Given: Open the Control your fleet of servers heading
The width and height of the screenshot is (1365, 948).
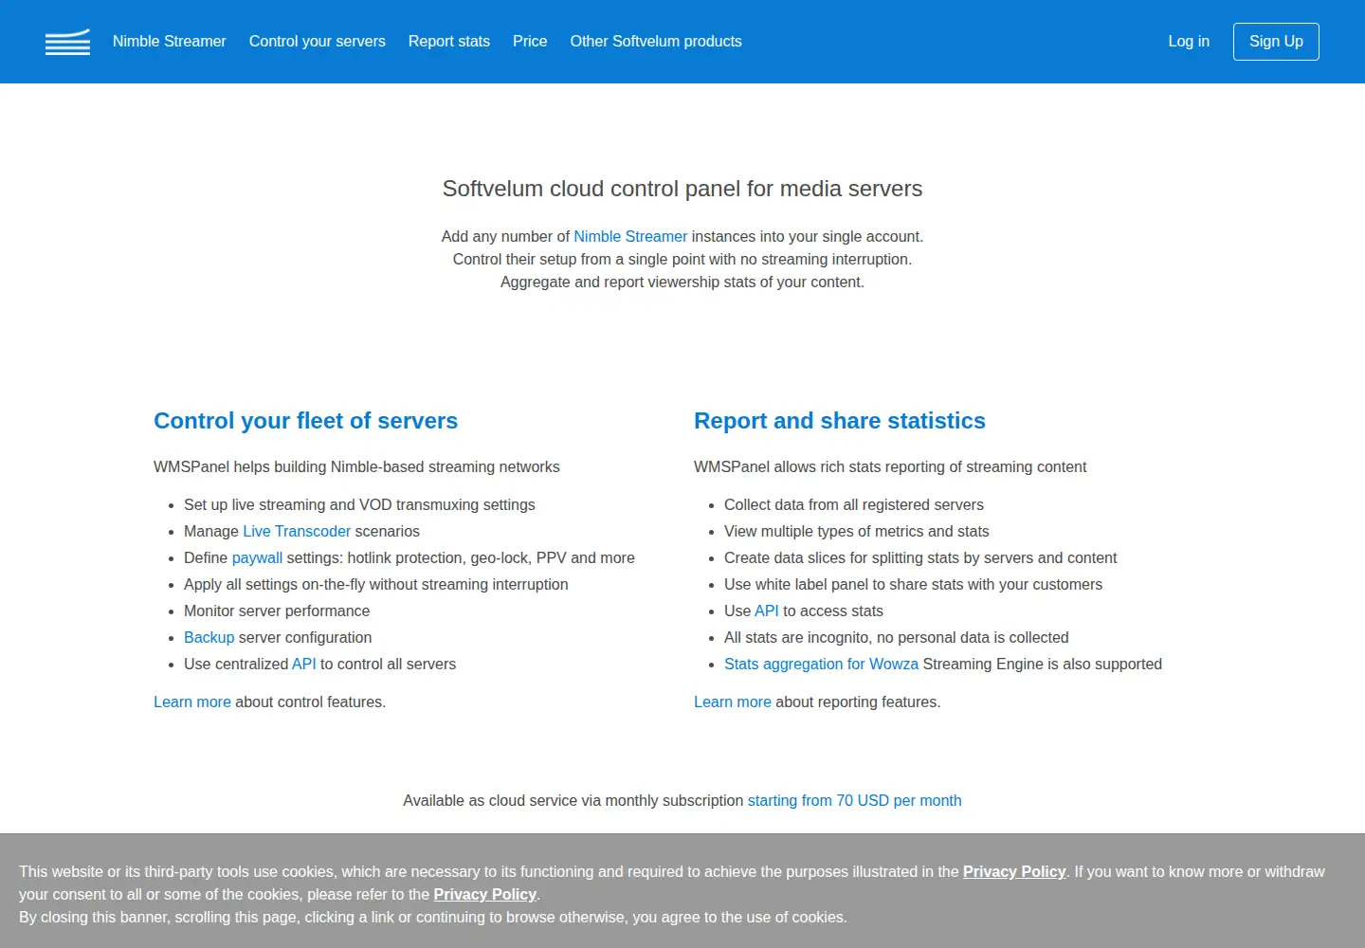Looking at the screenshot, I should [x=305, y=421].
